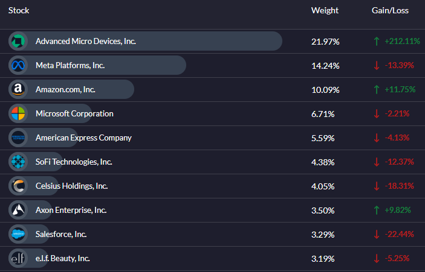Select the Celsius Holdings logo icon

point(18,186)
